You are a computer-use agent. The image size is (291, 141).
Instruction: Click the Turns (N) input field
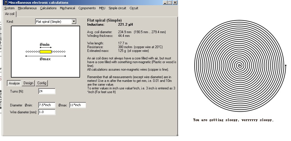click(47, 91)
